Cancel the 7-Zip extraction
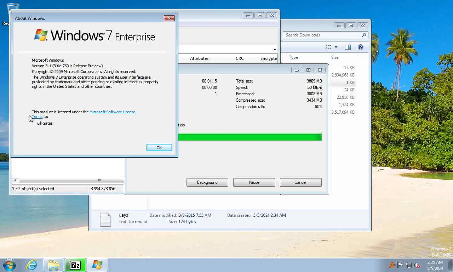 [300, 182]
